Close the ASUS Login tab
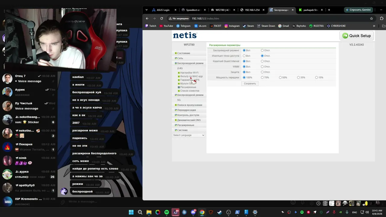386x217 pixels. click(x=176, y=10)
